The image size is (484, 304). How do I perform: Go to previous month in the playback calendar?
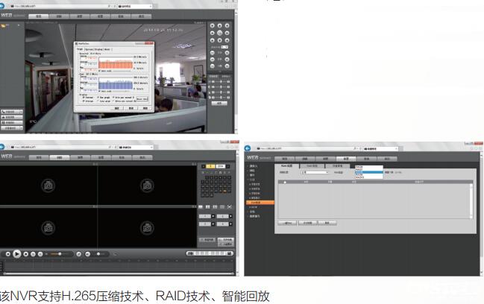201,165
